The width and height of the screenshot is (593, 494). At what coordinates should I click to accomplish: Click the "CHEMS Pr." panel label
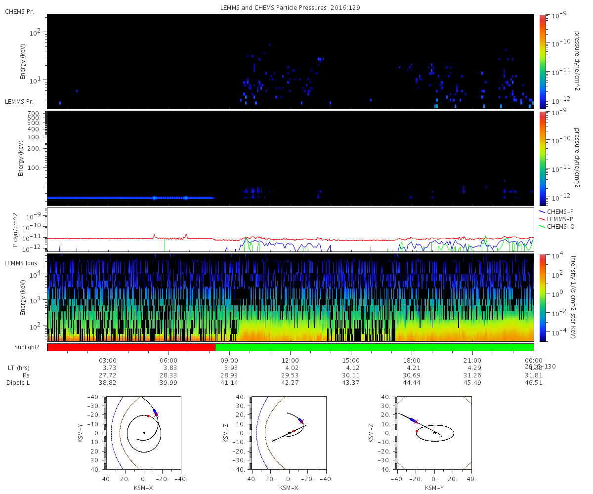(x=19, y=11)
